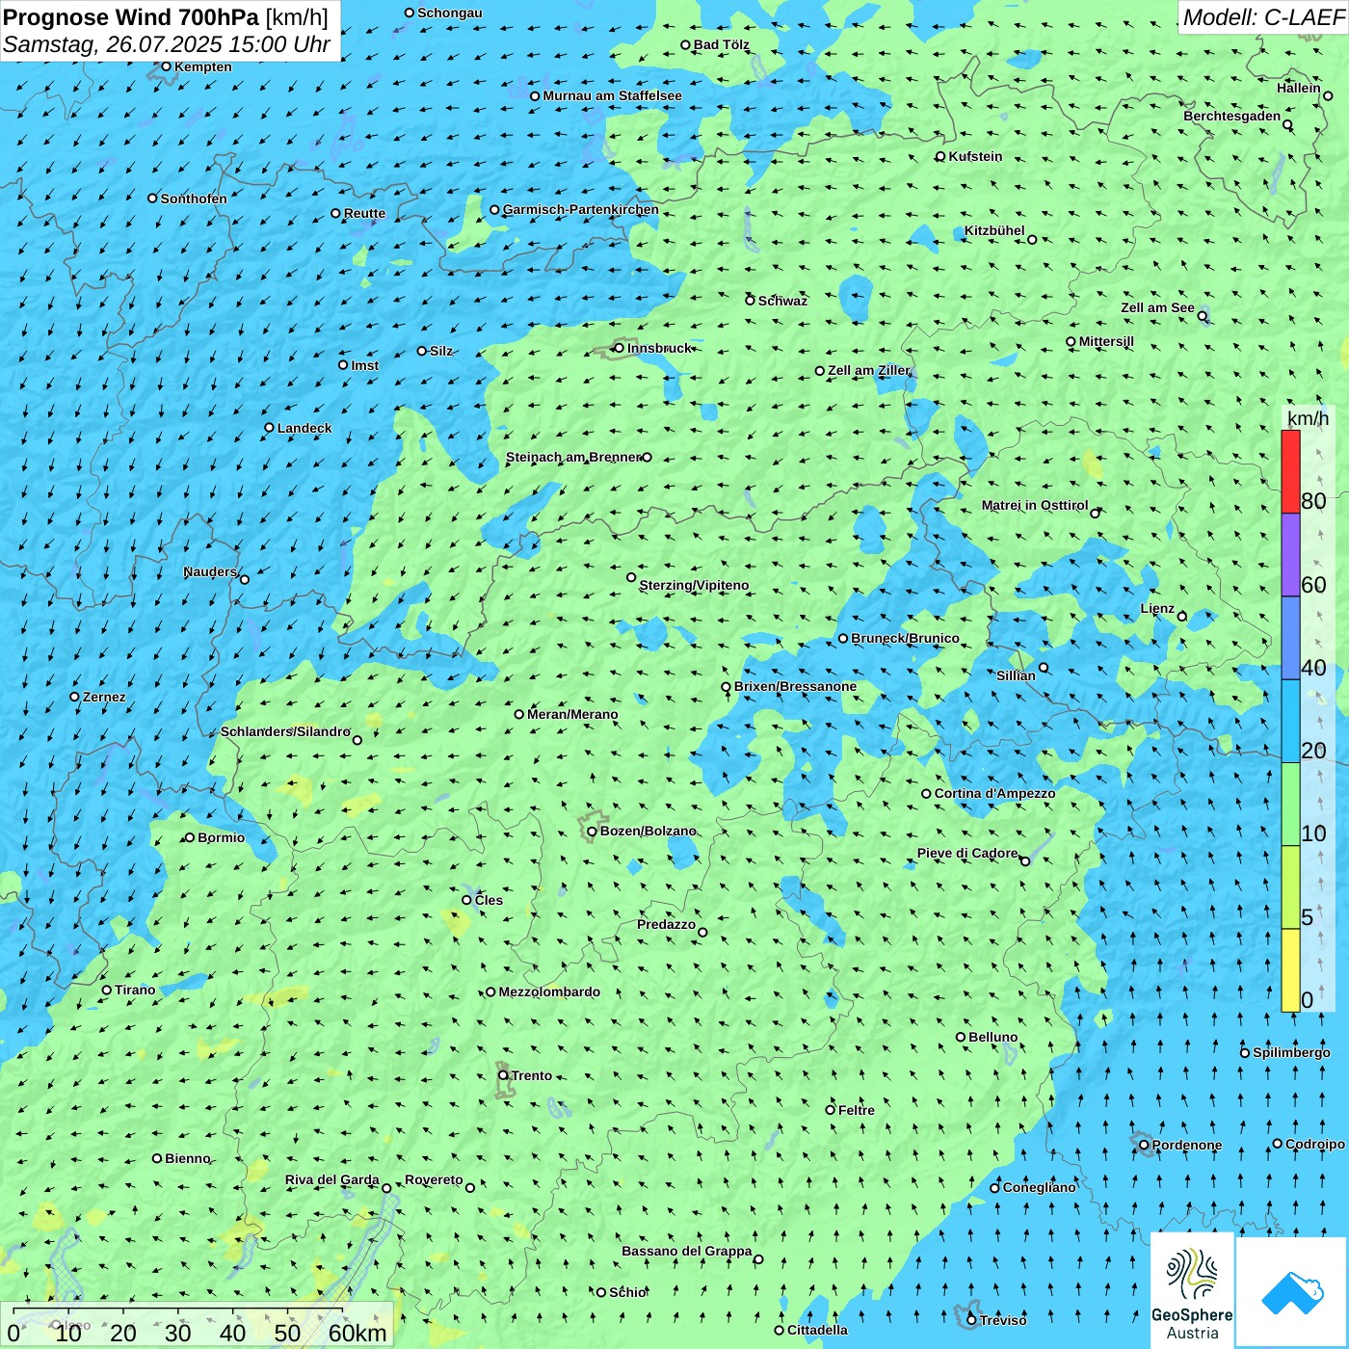This screenshot has height=1349, width=1349.
Task: Click the Kufstein location dot
Action: pos(940,156)
